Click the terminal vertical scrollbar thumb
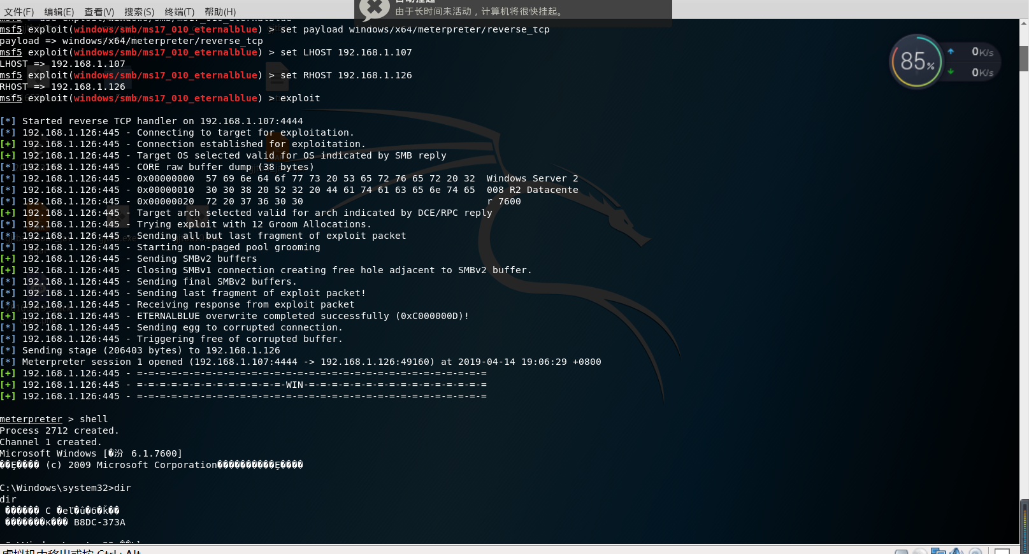 coord(1024,59)
